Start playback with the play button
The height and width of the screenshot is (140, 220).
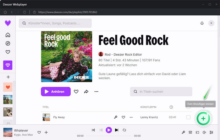109,130
